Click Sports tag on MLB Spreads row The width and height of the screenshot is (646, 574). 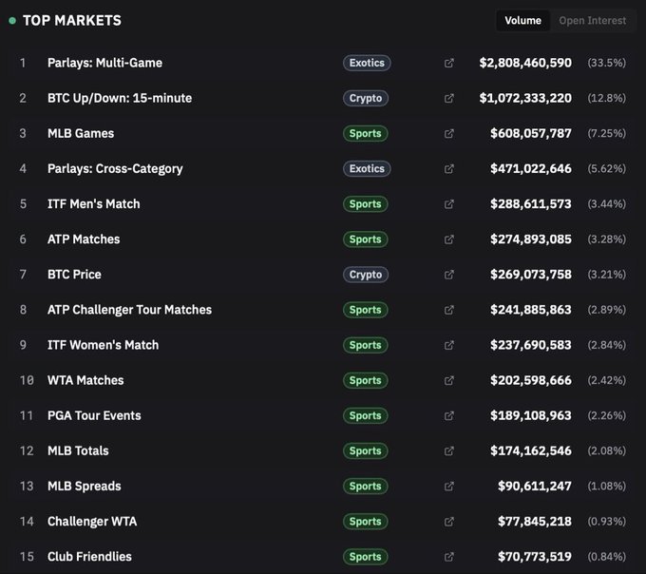[x=365, y=487]
